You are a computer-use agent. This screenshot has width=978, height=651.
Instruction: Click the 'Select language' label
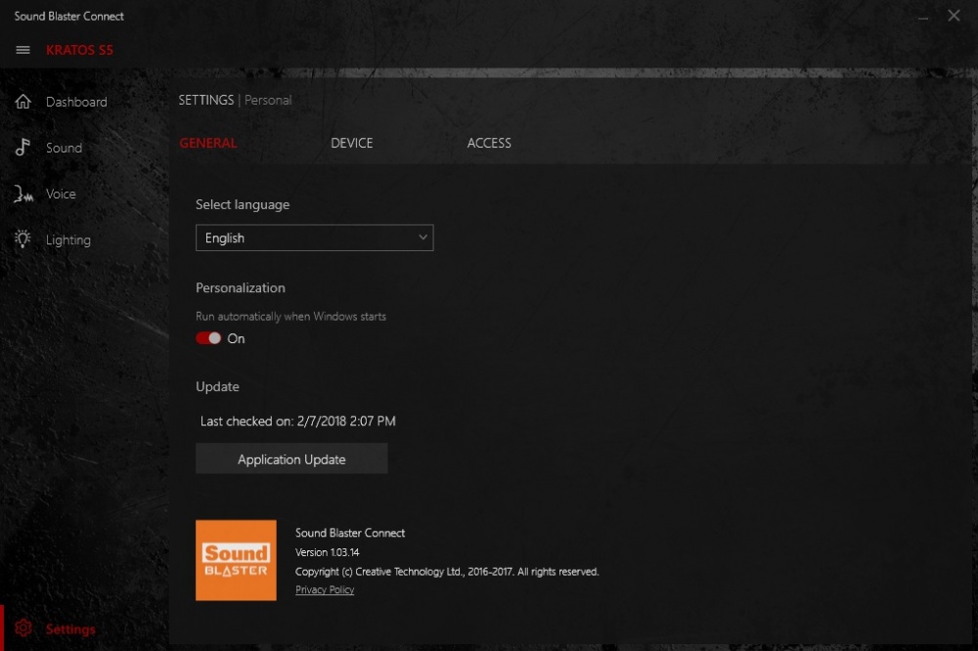click(243, 204)
